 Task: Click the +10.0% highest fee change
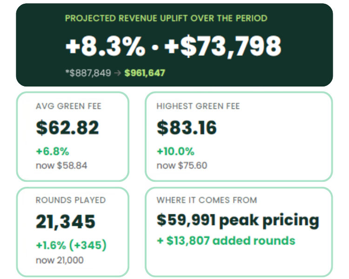[175, 151]
